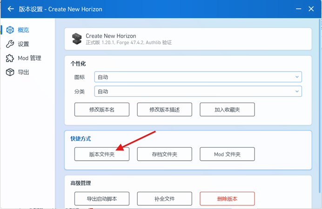Click the red 删除版本 button
The height and width of the screenshot is (209, 322).
tap(227, 199)
